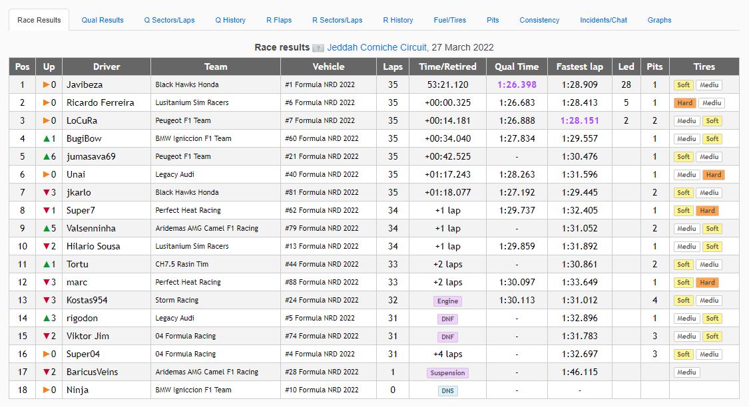The height and width of the screenshot is (407, 749).
Task: Click the Tires column header
Action: (x=704, y=67)
